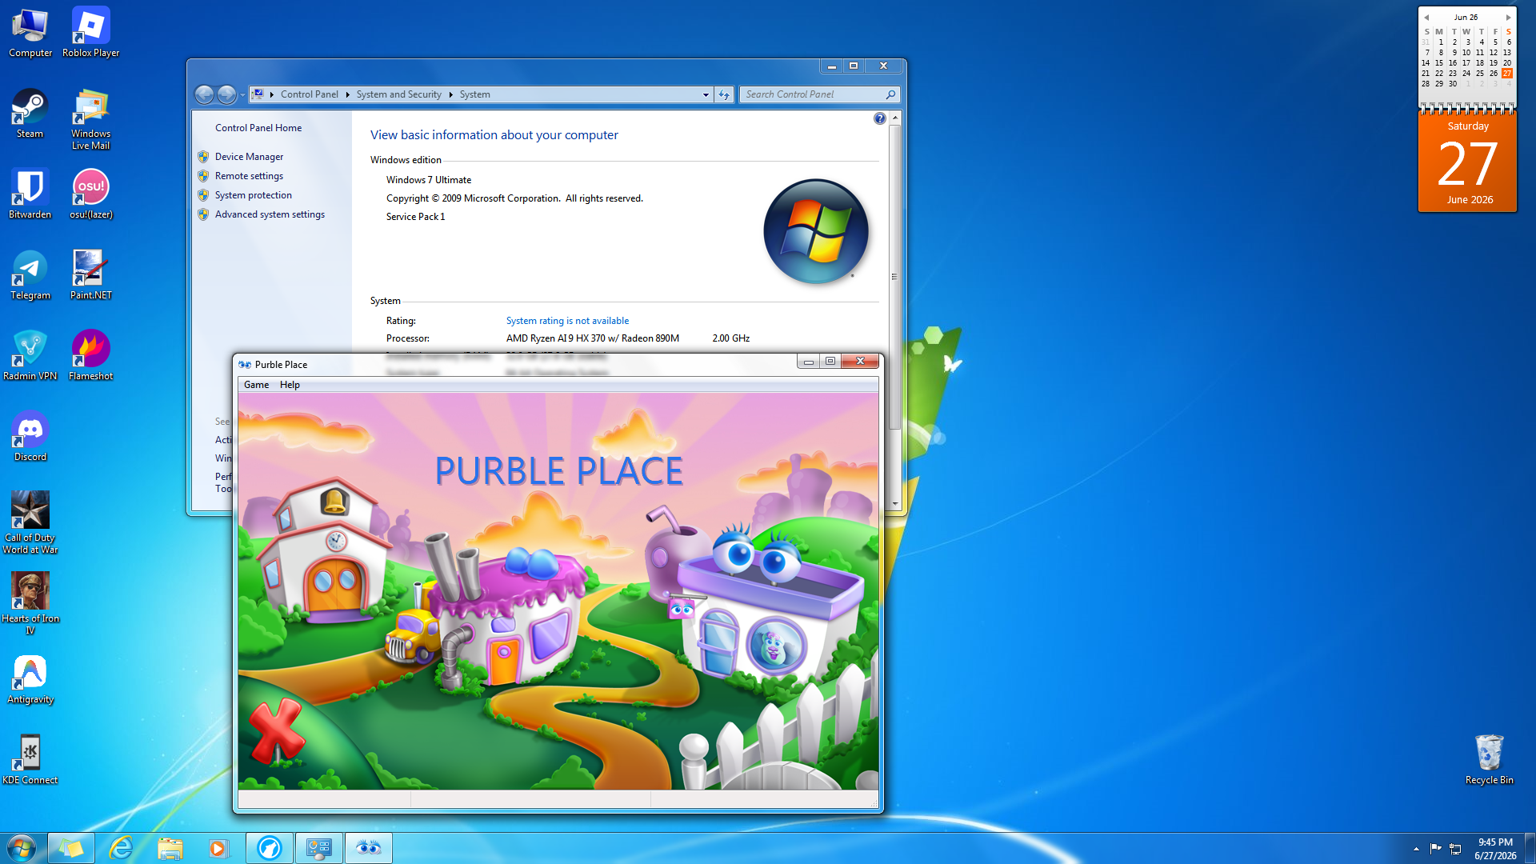Open the Telegram desktop shortcut
The width and height of the screenshot is (1536, 864).
click(x=30, y=275)
